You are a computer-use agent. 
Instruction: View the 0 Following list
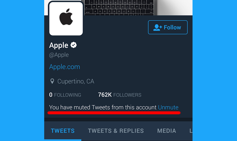pyautogui.click(x=65, y=95)
